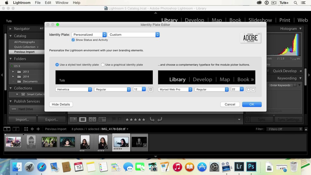Screen dimensions: 311x175
Task: Switch to Loupe view icon
Action: 83,120
